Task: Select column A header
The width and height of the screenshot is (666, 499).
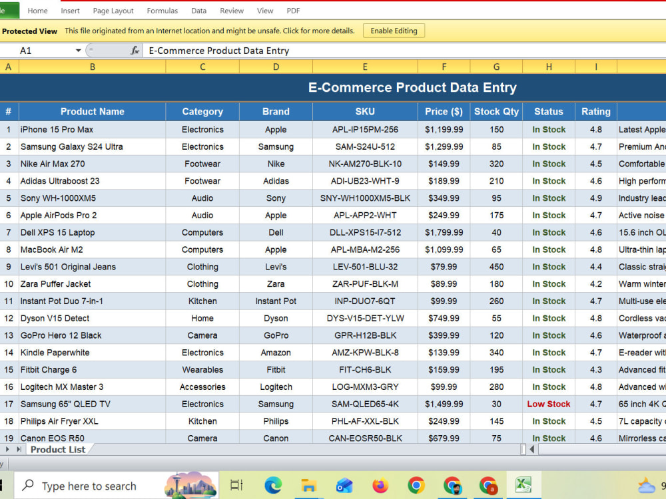Action: (x=9, y=67)
